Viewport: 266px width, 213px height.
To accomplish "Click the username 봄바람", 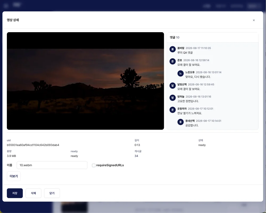I will click(181, 48).
